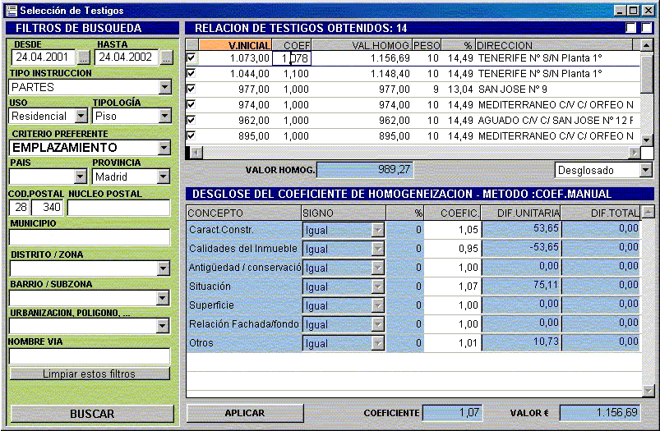This screenshot has height=431, width=660.
Task: Click the Selección de Testigos window icon
Action: pyautogui.click(x=12, y=11)
